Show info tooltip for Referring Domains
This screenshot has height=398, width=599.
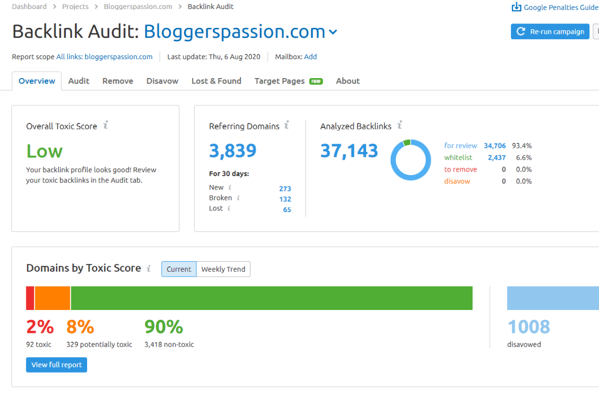(x=286, y=125)
